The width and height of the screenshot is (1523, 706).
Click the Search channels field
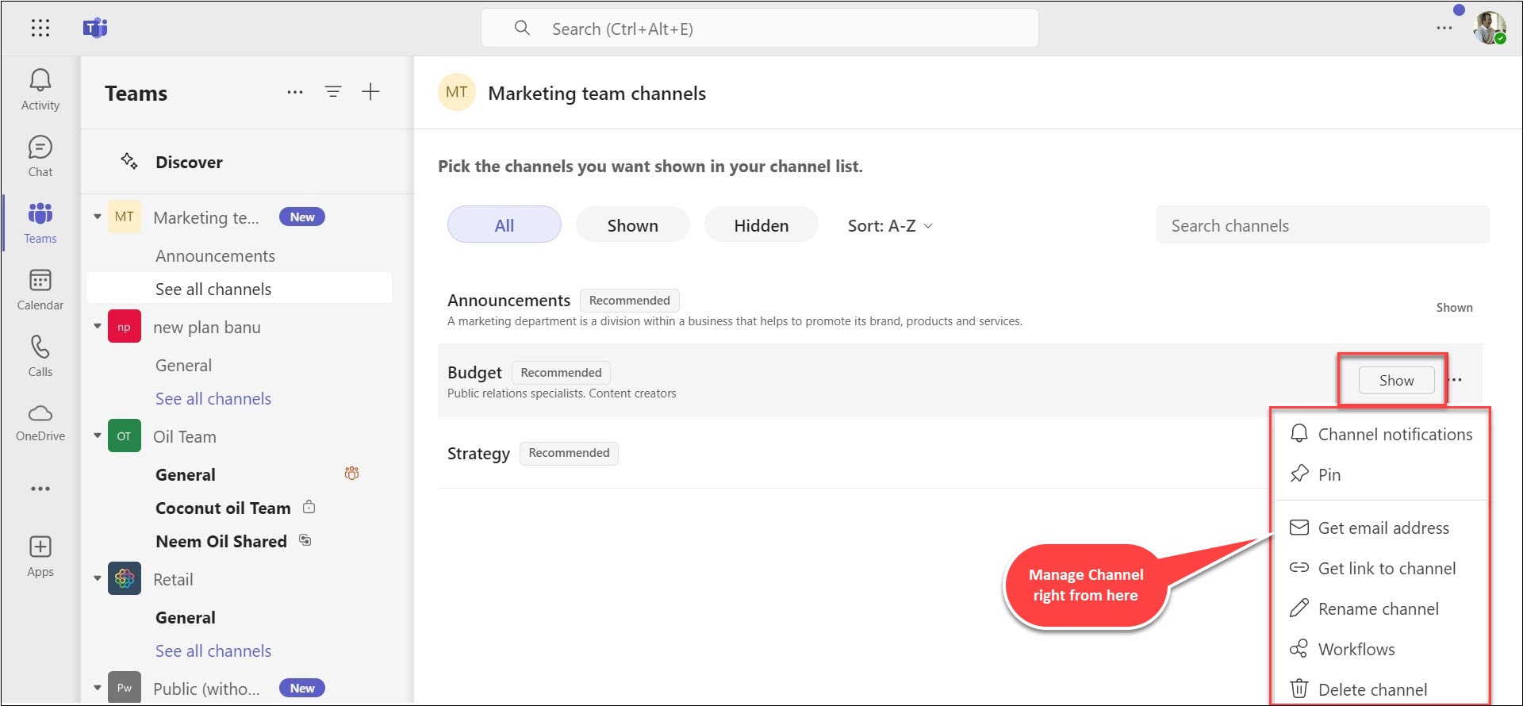[x=1322, y=226]
